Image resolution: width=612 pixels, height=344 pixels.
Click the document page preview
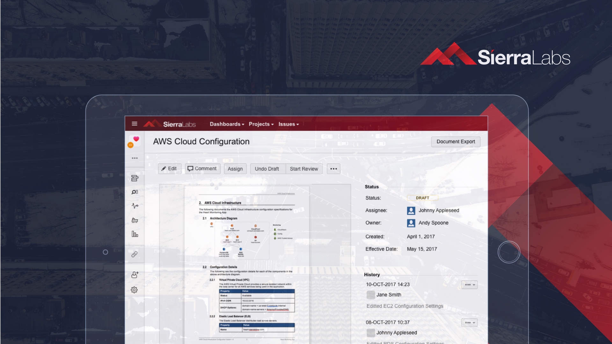[x=246, y=264]
